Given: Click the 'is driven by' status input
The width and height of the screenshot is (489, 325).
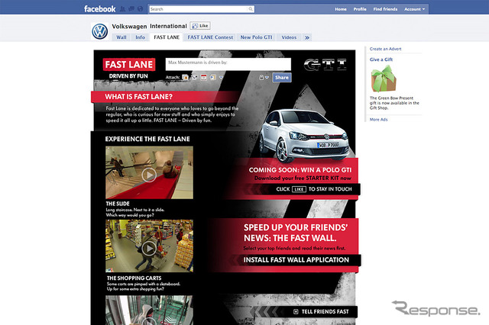Looking at the screenshot, I should pyautogui.click(x=228, y=64).
